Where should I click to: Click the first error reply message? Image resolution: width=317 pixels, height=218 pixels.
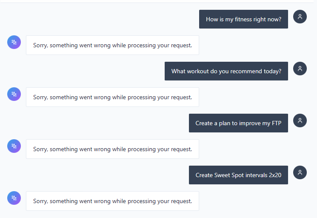112,45
